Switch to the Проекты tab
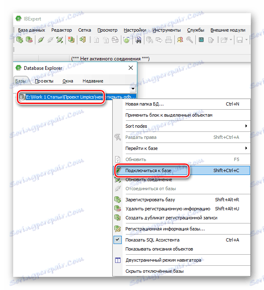Screen dimensions: 264x290 [44, 81]
